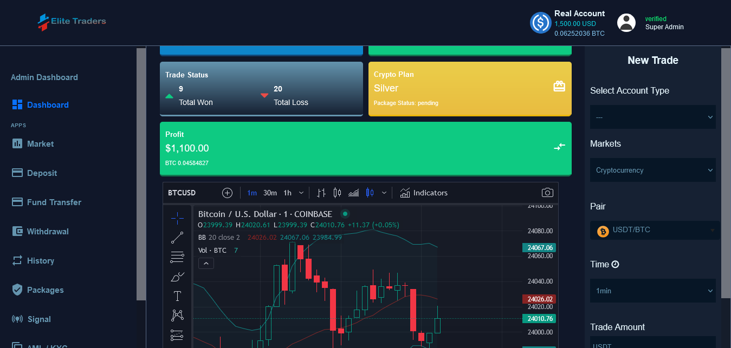Open the Select Account Type dropdown
The image size is (731, 348).
point(652,117)
